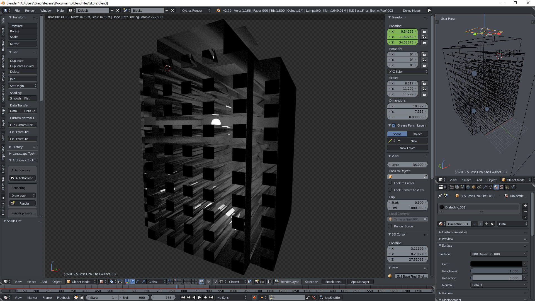Open the XYZ Euler rotation mode dropdown

[x=407, y=72]
